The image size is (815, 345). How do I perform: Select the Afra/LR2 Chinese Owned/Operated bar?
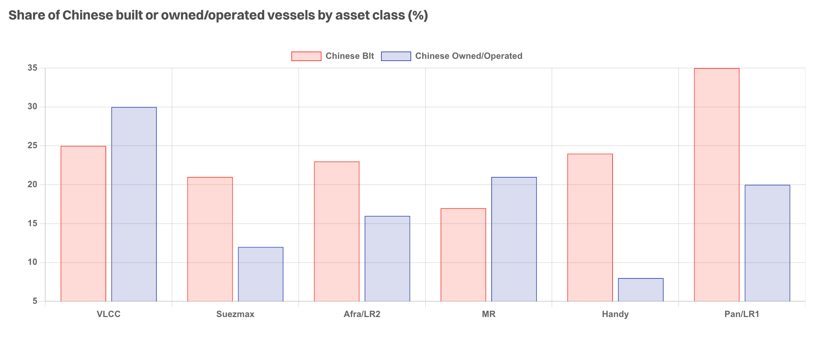pyautogui.click(x=387, y=259)
